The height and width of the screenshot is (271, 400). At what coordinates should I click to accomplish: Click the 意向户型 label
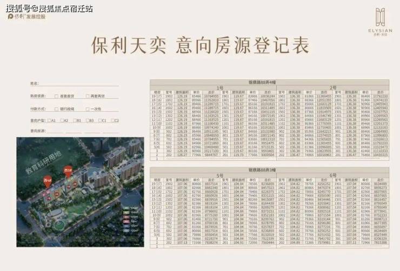click(x=38, y=120)
